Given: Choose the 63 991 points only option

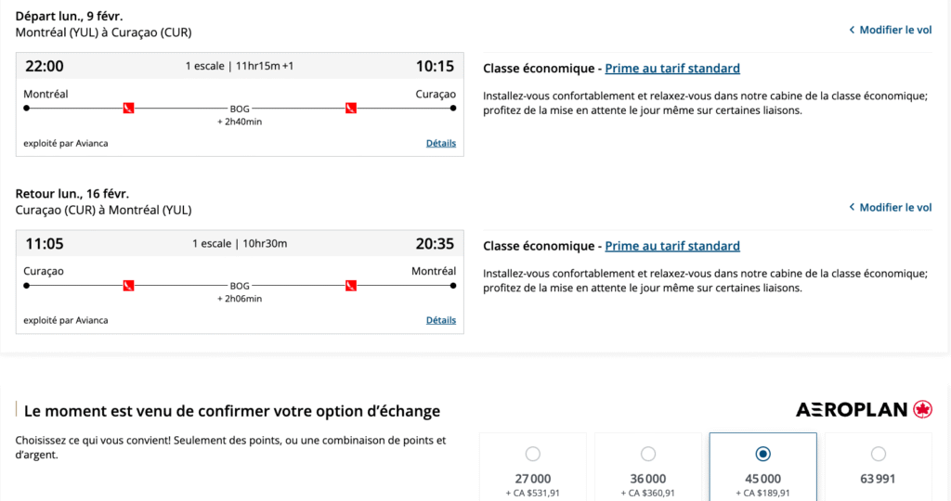Looking at the screenshot, I should coord(878,454).
